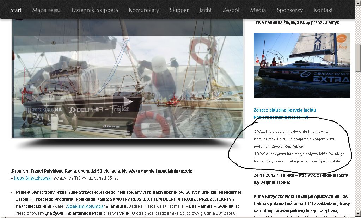Click the UWAGA note about Polskie Radio
Image resolution: width=361 pixels, height=218 pixels.
point(299,157)
